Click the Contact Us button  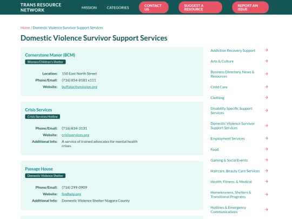[154, 8]
